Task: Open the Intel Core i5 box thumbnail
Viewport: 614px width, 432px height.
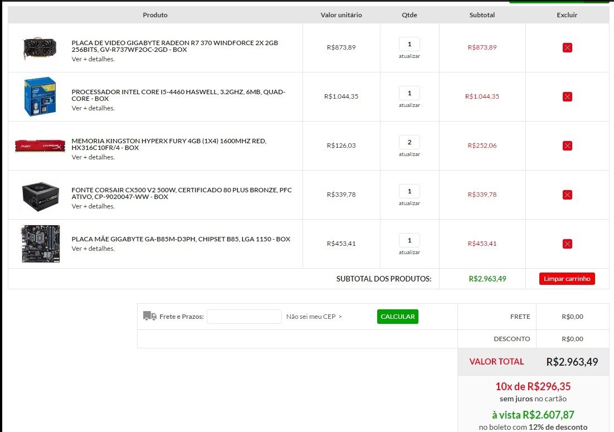Action: point(40,96)
